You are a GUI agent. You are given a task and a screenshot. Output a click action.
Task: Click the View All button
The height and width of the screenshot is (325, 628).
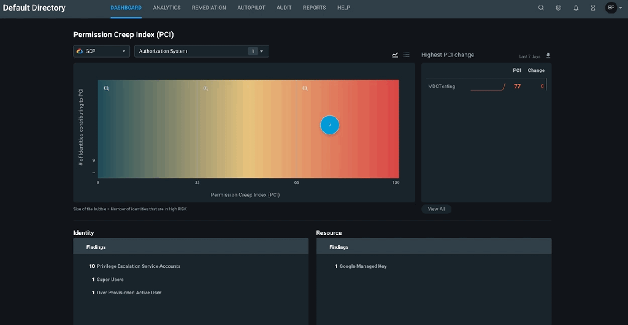point(437,209)
